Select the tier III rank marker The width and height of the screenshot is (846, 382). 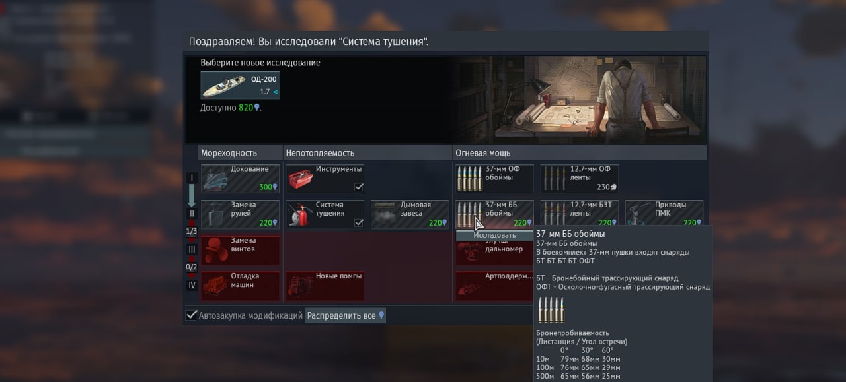[192, 249]
